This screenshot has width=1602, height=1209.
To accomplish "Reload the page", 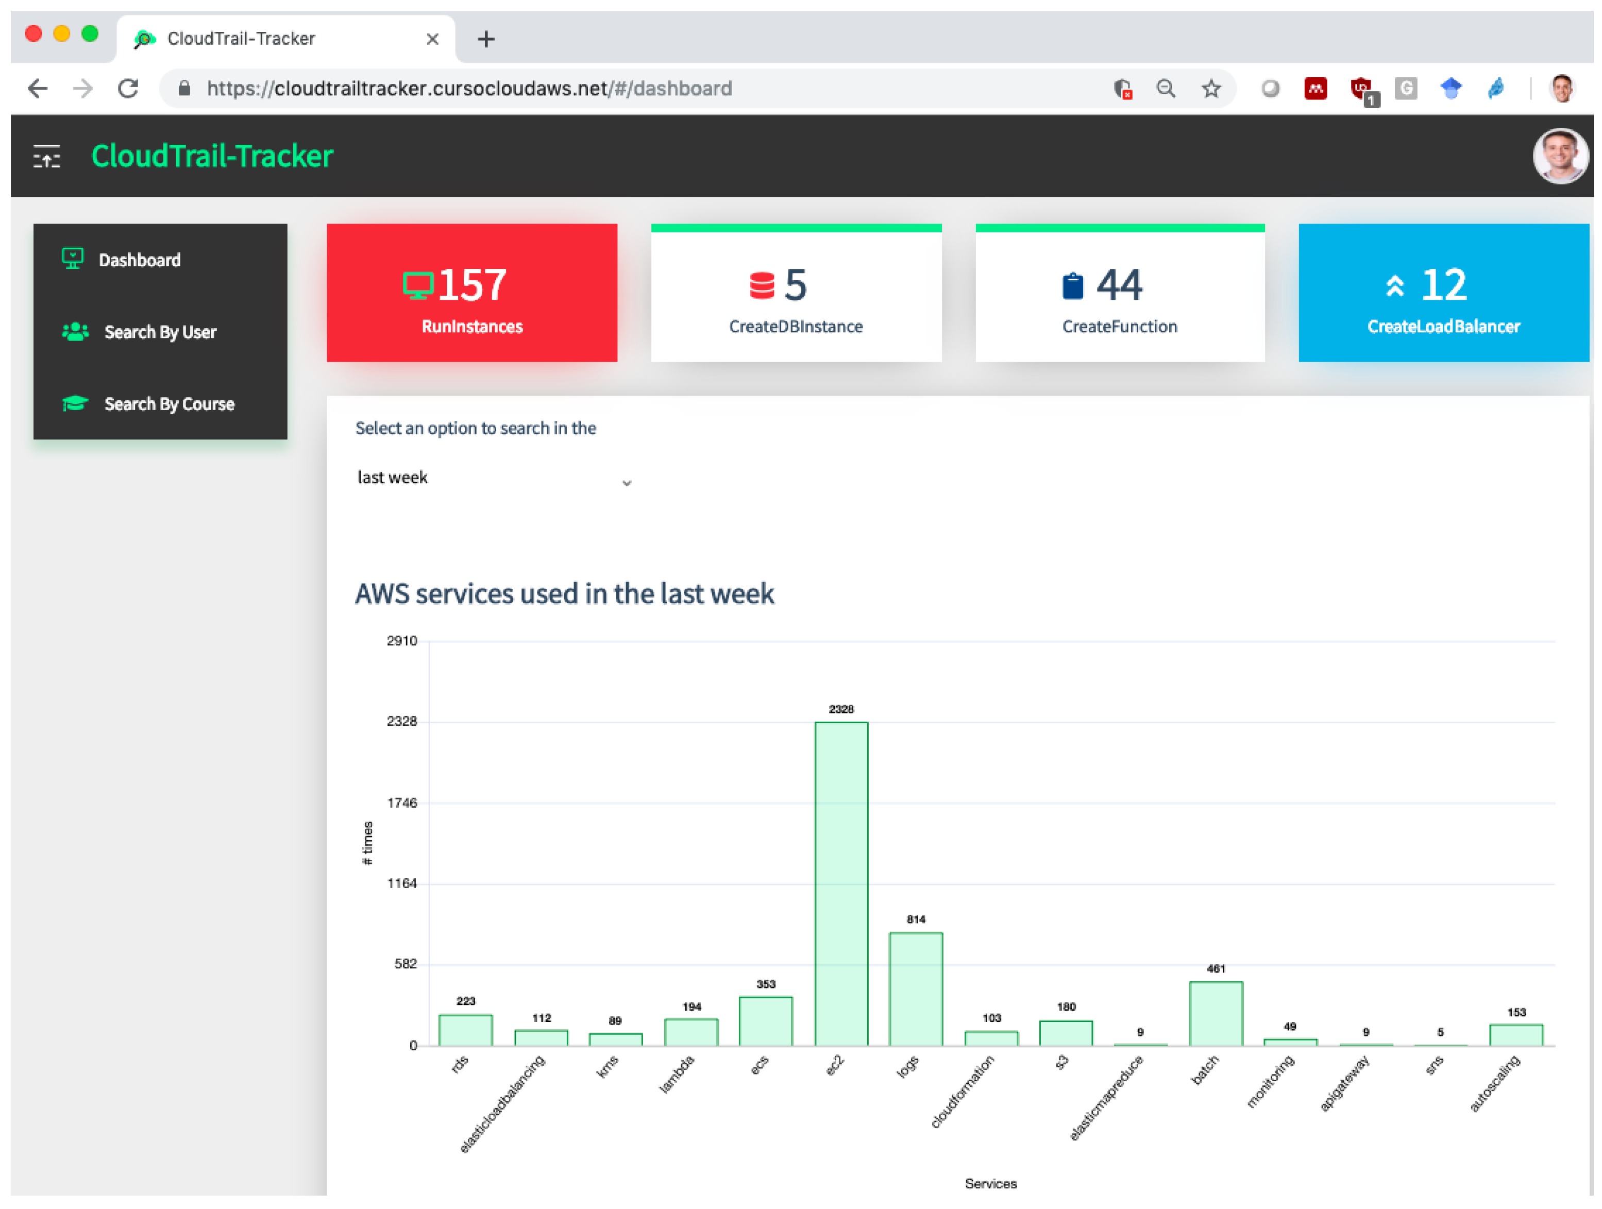I will point(128,88).
